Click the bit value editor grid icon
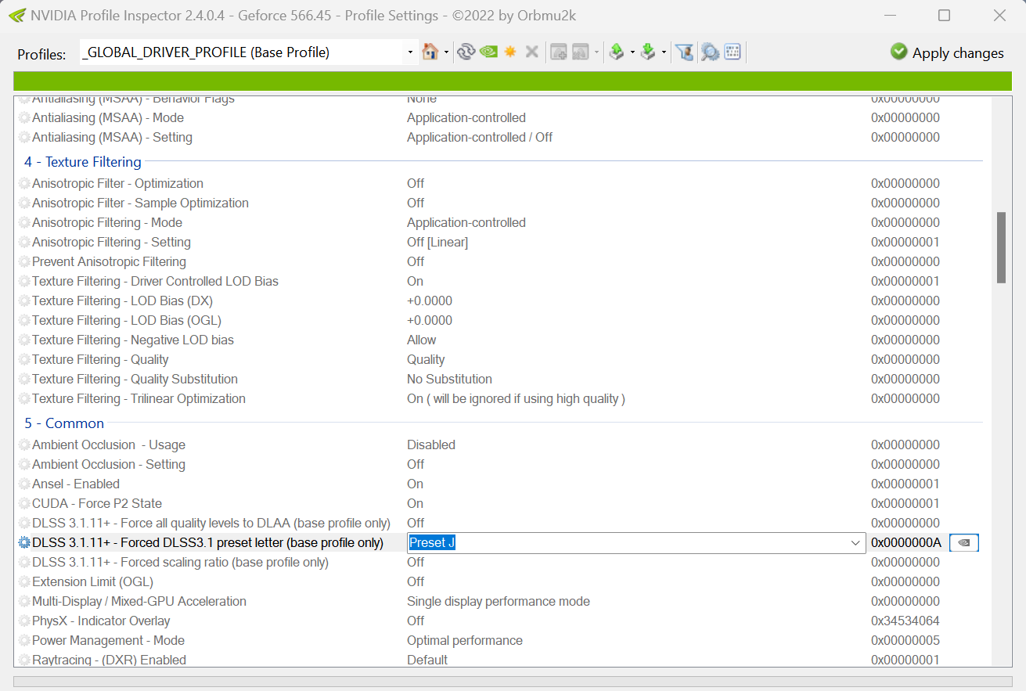 [x=733, y=52]
